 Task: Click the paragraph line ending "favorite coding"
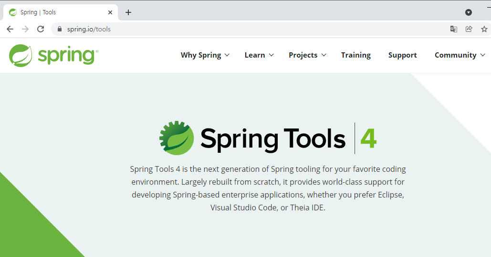click(x=268, y=169)
